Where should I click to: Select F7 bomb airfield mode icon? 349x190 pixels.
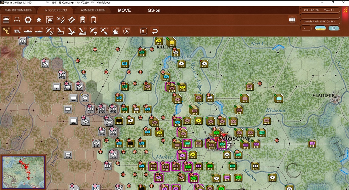click(71, 31)
